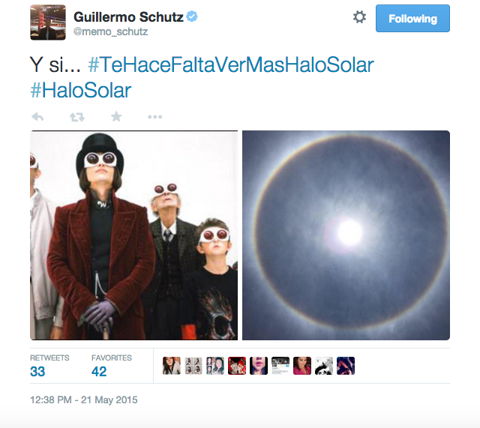The width and height of the screenshot is (480, 428).
Task: Click the verified badge icon
Action: pyautogui.click(x=192, y=16)
